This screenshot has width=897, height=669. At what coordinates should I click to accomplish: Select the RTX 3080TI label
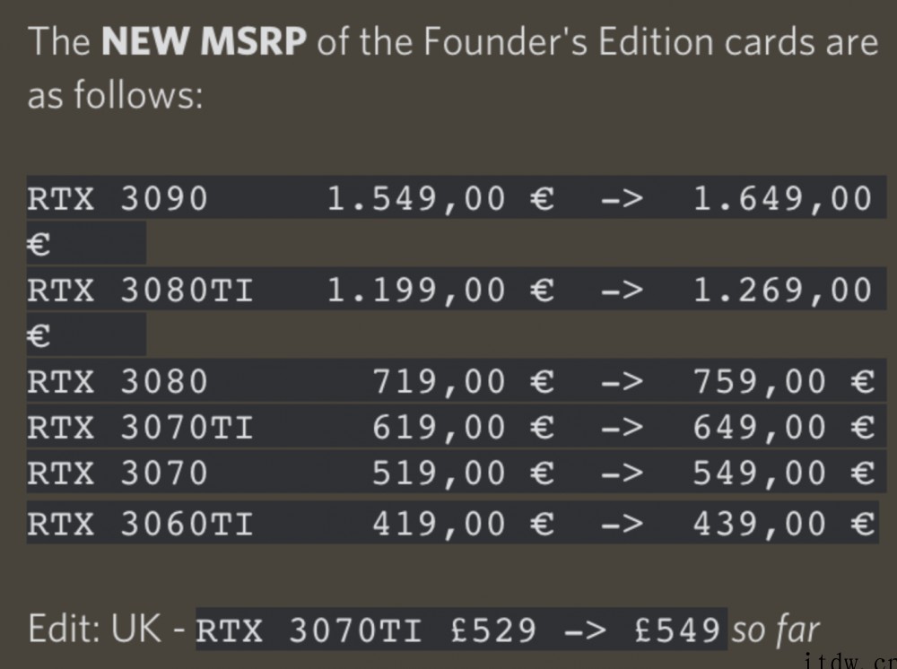[x=140, y=290]
